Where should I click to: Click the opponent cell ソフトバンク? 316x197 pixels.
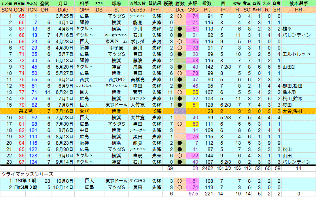pos(84,86)
